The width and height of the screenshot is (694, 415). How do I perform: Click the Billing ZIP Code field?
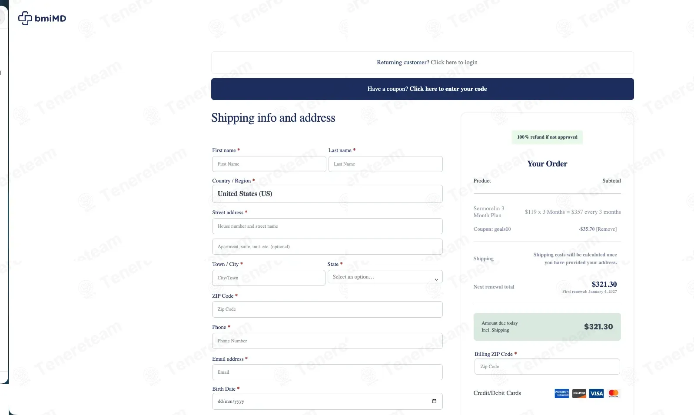[547, 366]
